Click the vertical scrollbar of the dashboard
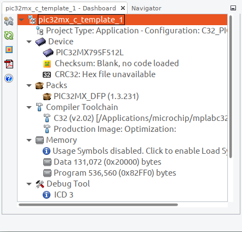This screenshot has height=232, width=242. point(231,87)
